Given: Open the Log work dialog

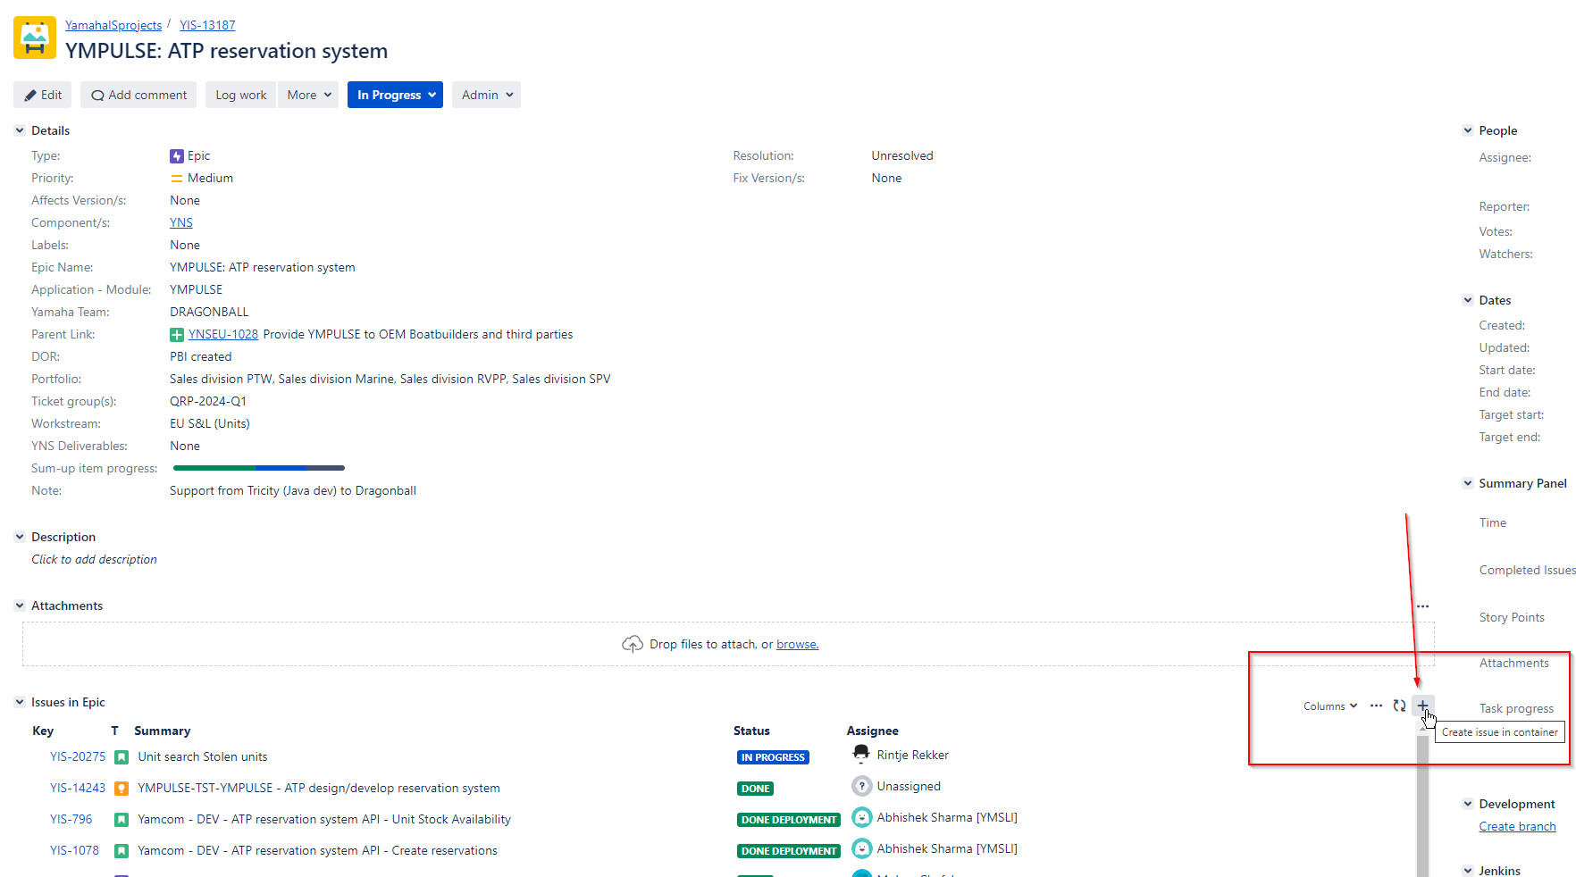Looking at the screenshot, I should pyautogui.click(x=241, y=95).
